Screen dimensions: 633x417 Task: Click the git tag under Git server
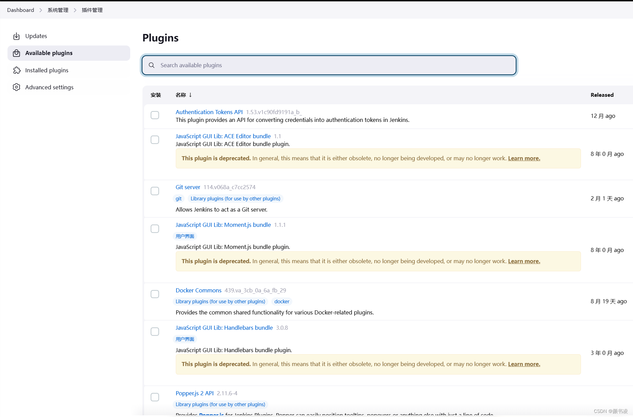tap(179, 199)
